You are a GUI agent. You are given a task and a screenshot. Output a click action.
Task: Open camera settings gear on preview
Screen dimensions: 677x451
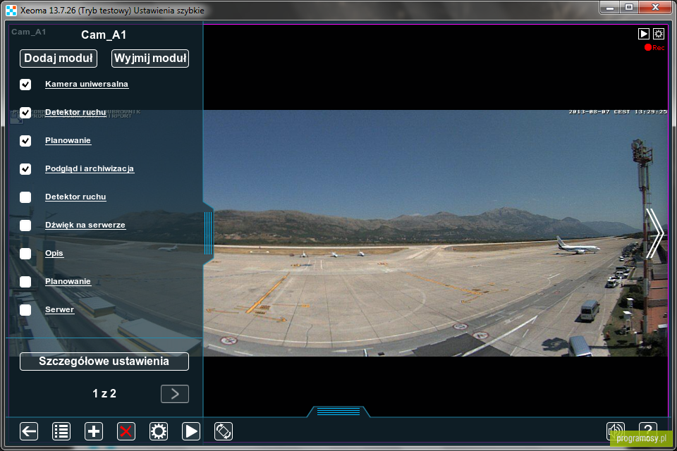click(x=659, y=34)
